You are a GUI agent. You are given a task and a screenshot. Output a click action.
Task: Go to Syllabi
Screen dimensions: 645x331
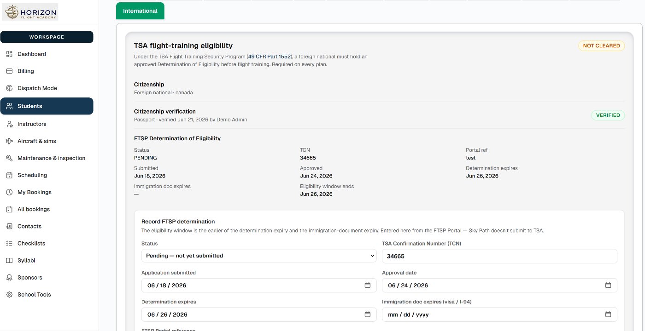pyautogui.click(x=47, y=261)
